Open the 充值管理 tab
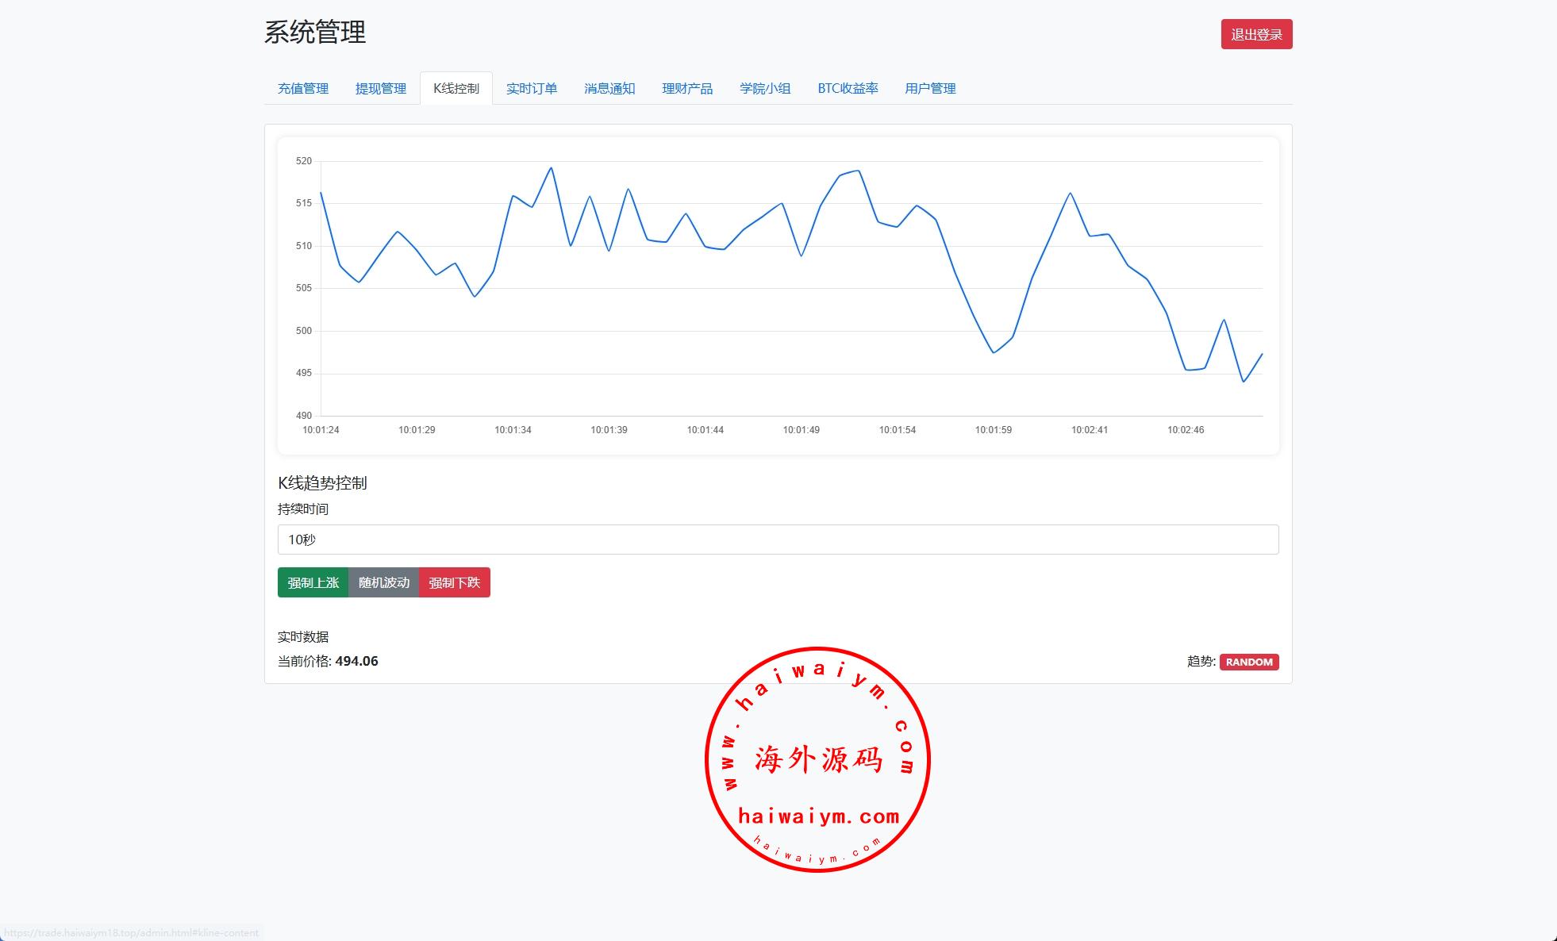 point(302,88)
